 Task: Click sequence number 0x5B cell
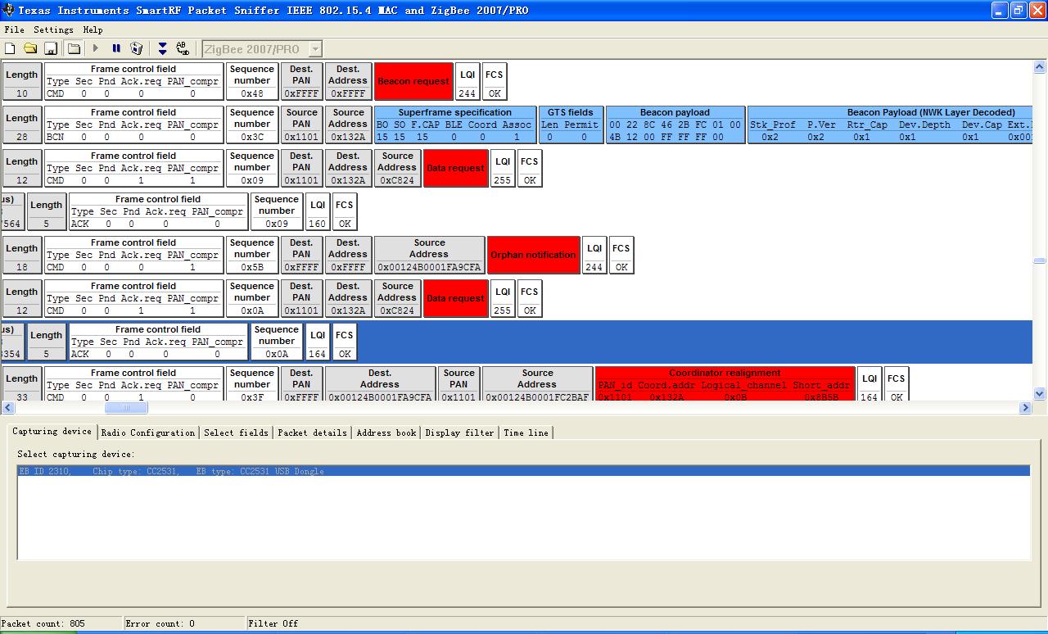[251, 267]
